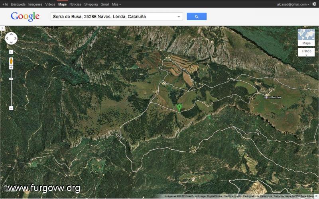Zoom out with the minus button

click(x=11, y=108)
